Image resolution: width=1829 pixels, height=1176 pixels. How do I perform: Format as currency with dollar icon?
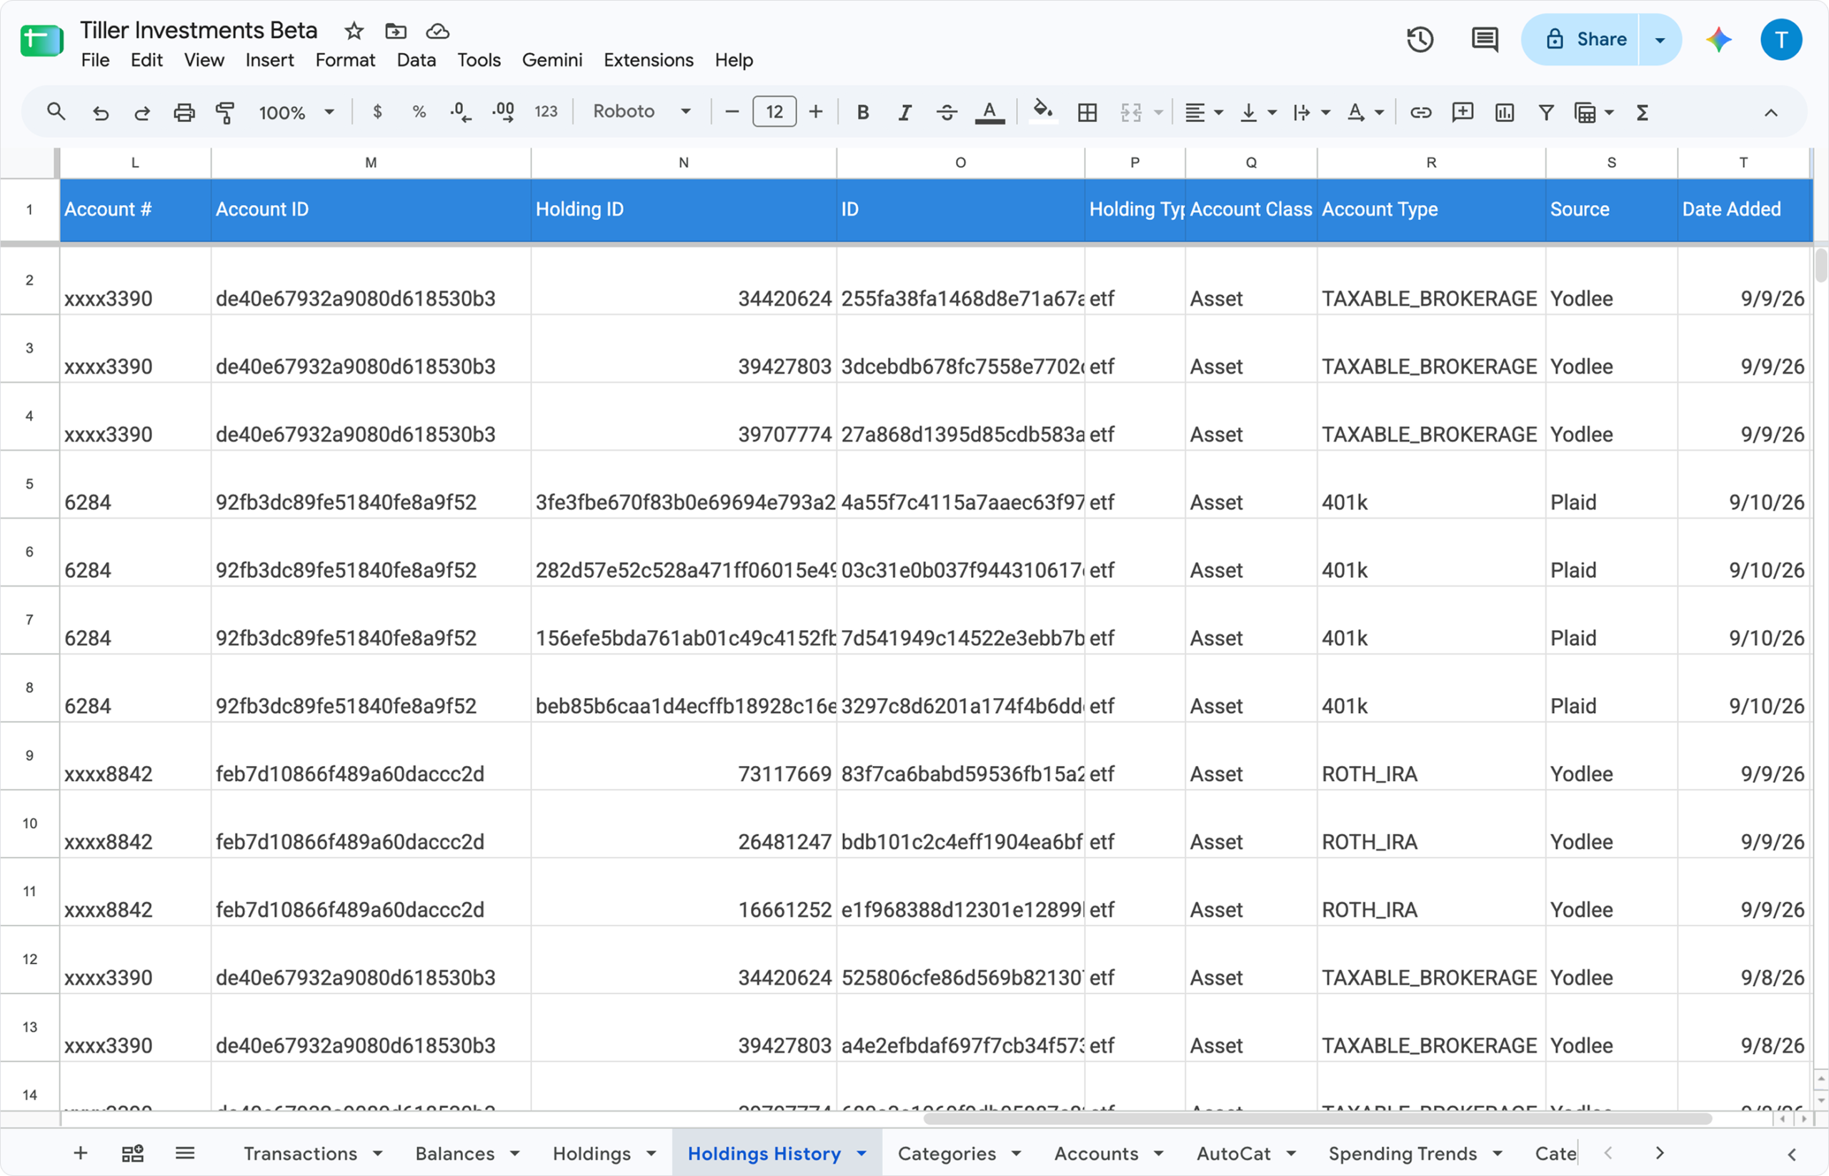pos(377,112)
